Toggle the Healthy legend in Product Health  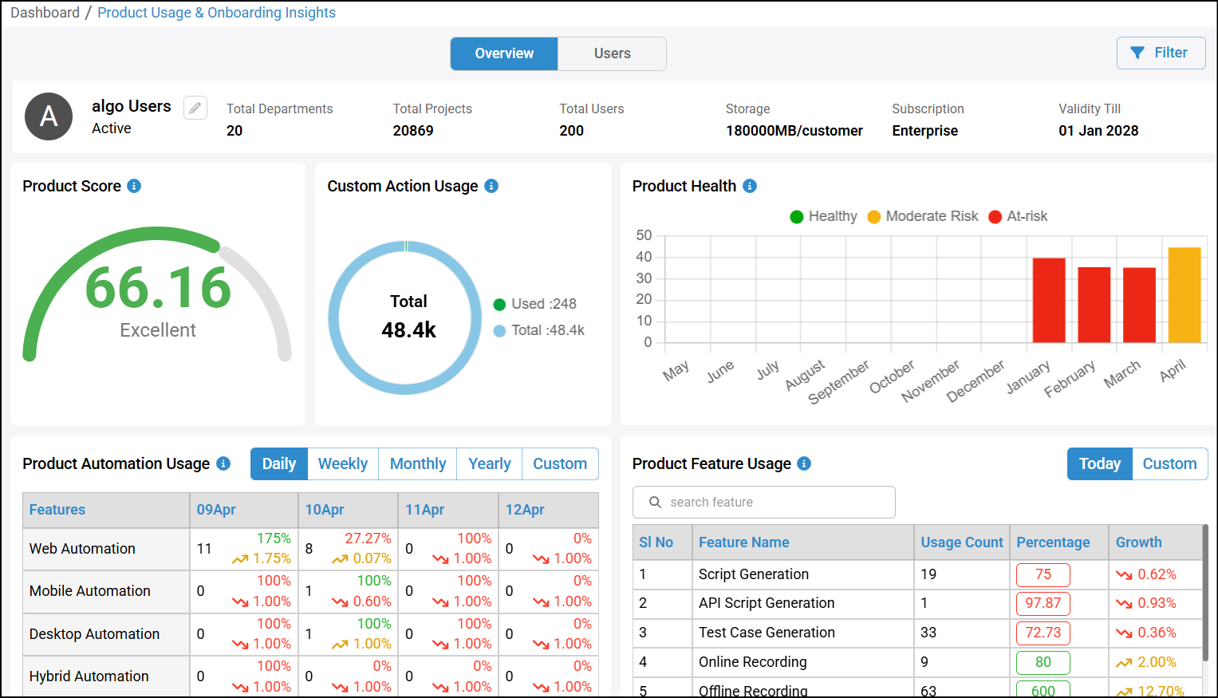[823, 216]
